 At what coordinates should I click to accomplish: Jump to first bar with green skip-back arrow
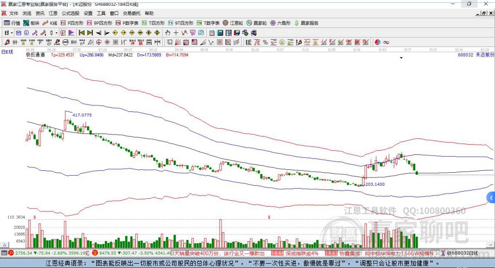(x=81, y=33)
